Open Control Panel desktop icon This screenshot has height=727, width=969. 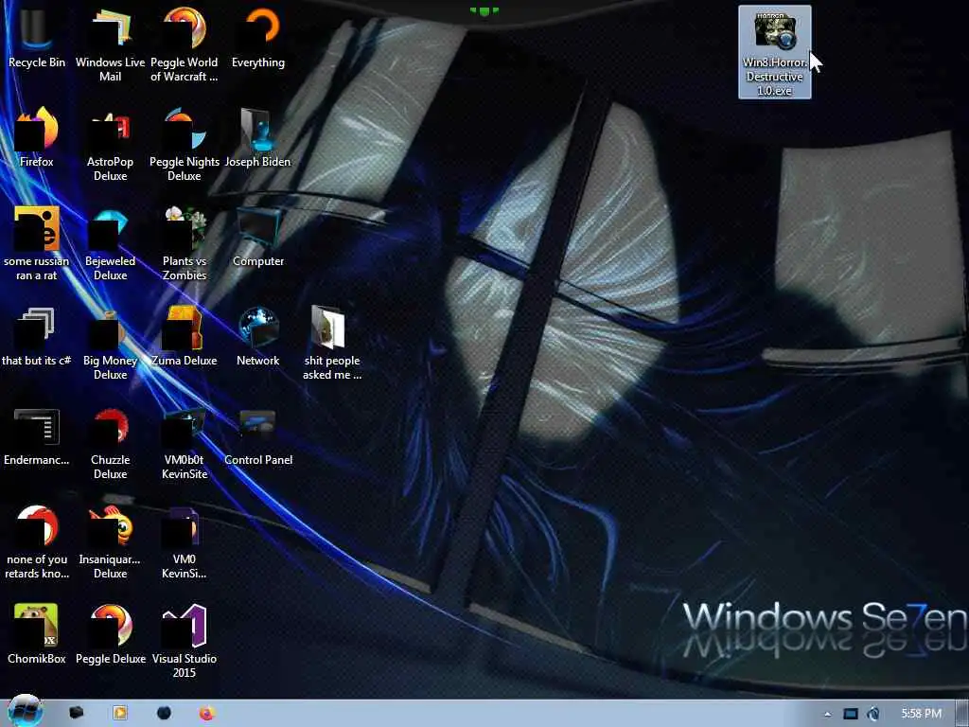pos(258,435)
